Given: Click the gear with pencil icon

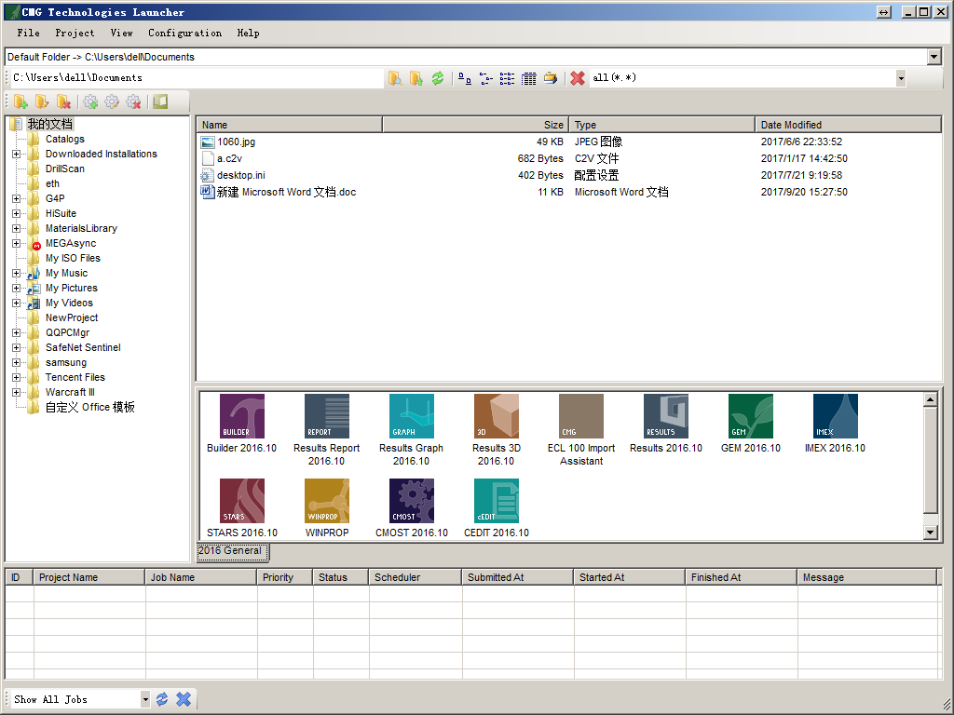Looking at the screenshot, I should click(112, 101).
